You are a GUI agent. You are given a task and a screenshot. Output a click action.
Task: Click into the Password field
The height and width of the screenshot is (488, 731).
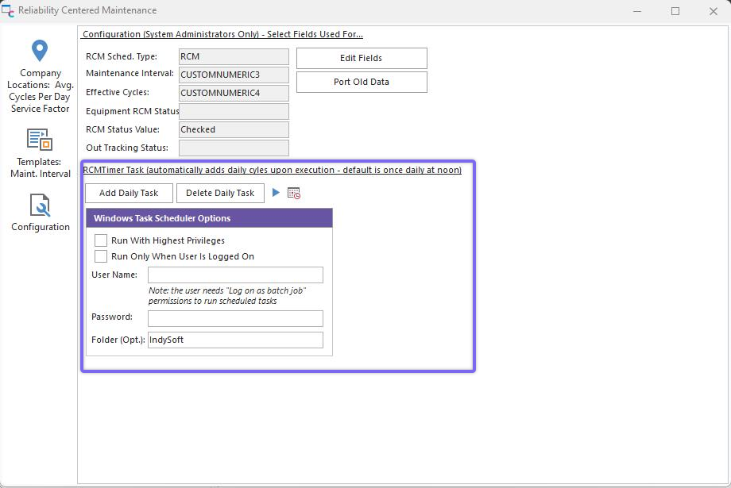pos(235,318)
